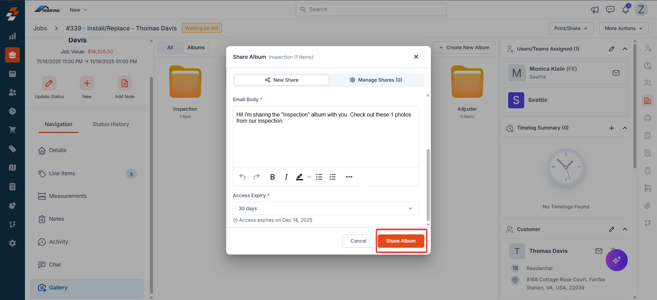Open the Inspection album folder
Image resolution: width=657 pixels, height=300 pixels.
pos(185,82)
